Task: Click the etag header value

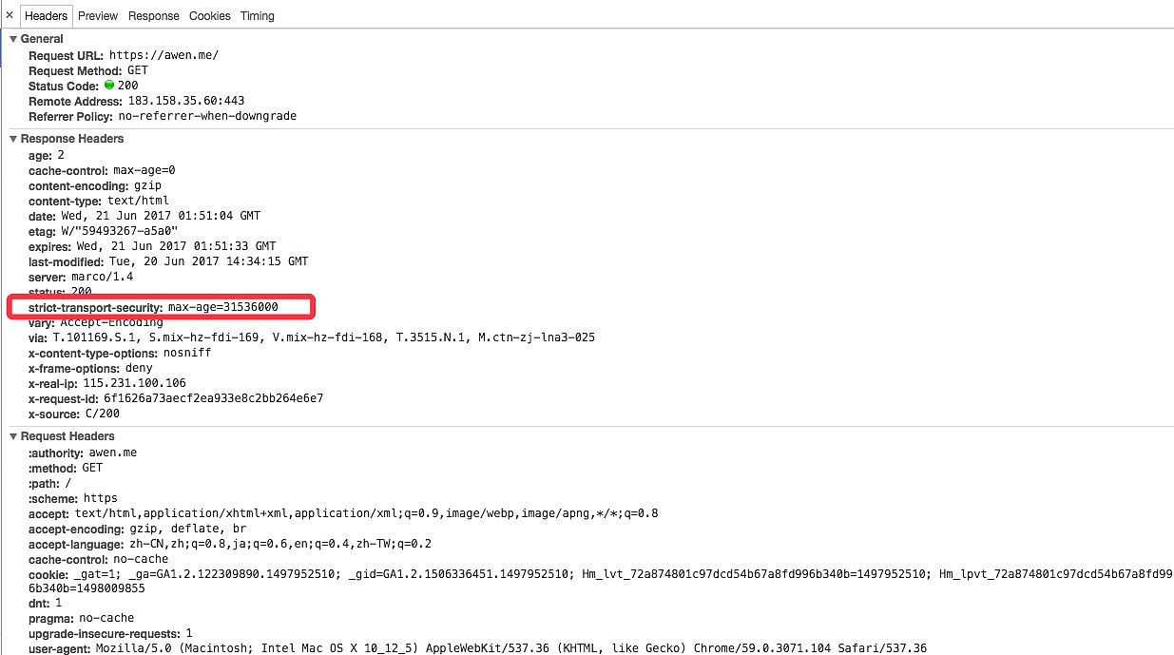Action: 117,231
